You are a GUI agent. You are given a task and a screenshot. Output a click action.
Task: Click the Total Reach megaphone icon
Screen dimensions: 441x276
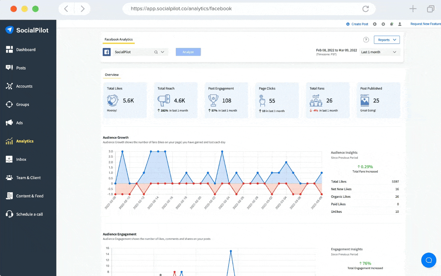(164, 101)
